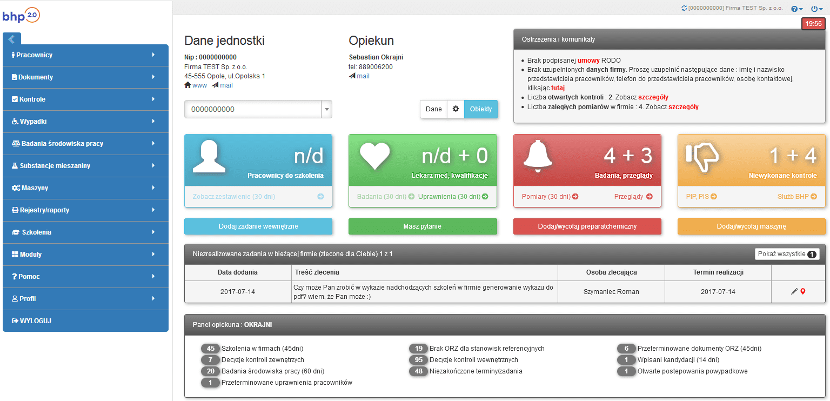Expand the Badania środowiska pracy menu
The width and height of the screenshot is (830, 401).
click(x=85, y=144)
